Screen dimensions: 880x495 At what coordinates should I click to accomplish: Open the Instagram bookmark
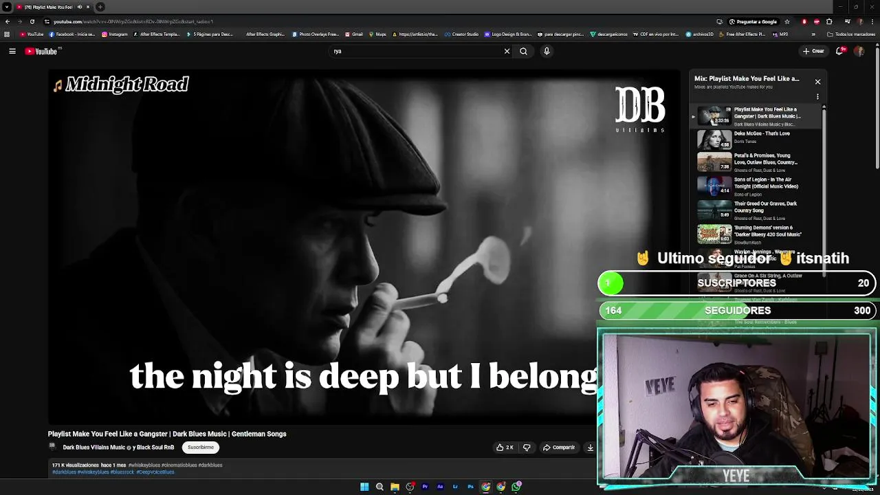click(115, 34)
